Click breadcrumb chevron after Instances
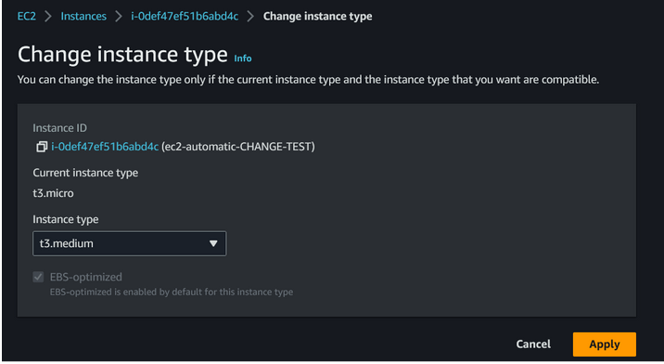The width and height of the screenshot is (664, 364). [x=119, y=17]
